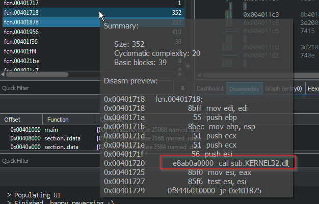Image resolution: width=319 pixels, height=204 pixels.
Task: Click the Populating UI console line
Action: pyautogui.click(x=37, y=195)
